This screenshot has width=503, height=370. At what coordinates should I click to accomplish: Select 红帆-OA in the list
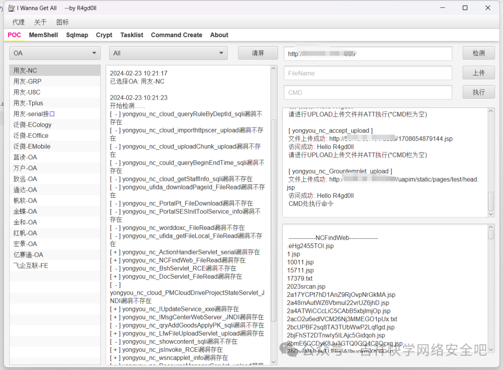click(55, 233)
